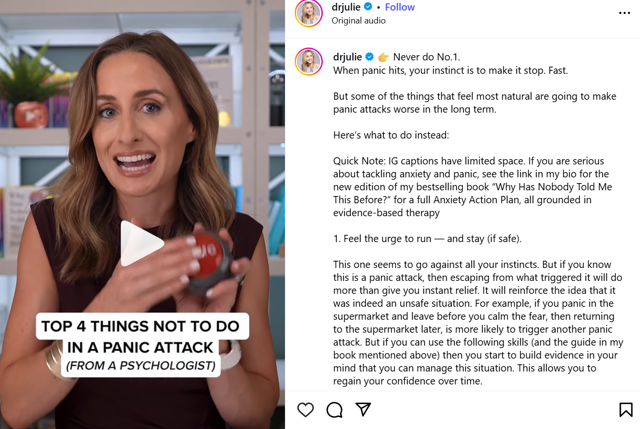Viewport: 640px width, 429px height.
Task: Open the three-dot more options menu
Action: (x=625, y=13)
